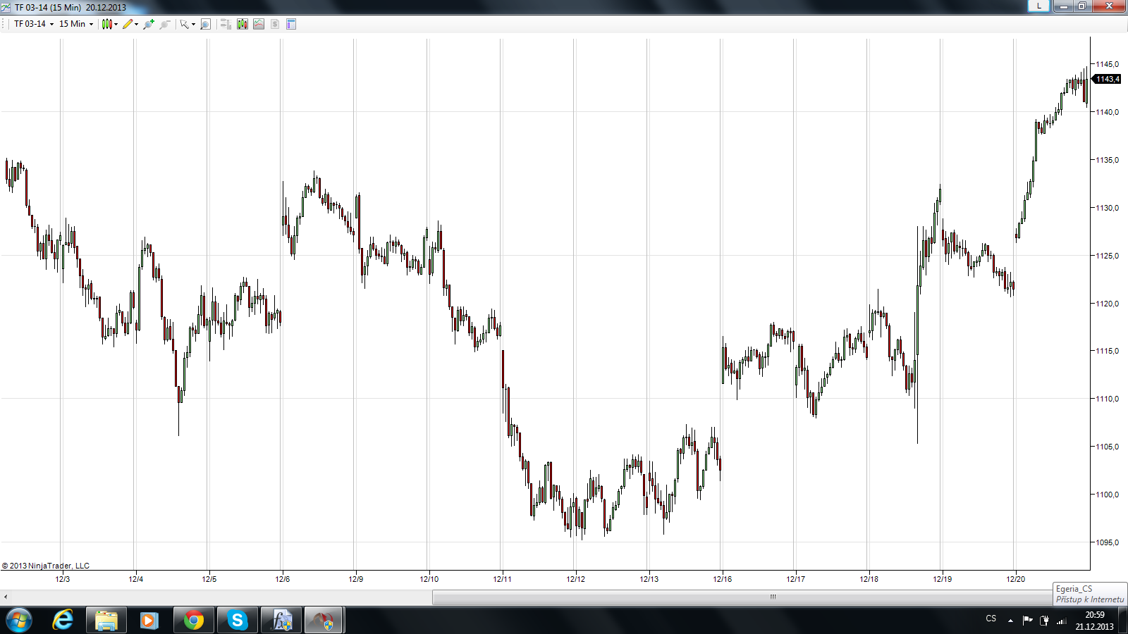This screenshot has width=1128, height=634.
Task: Expand the chart style dropdown arrow
Action: 116,24
